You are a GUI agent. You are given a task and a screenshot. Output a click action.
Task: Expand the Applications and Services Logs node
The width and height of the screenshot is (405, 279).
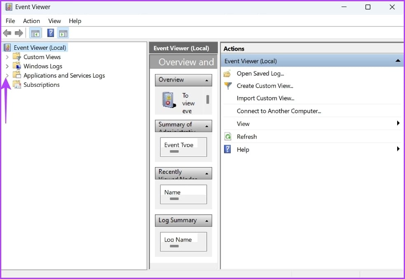tap(7, 76)
